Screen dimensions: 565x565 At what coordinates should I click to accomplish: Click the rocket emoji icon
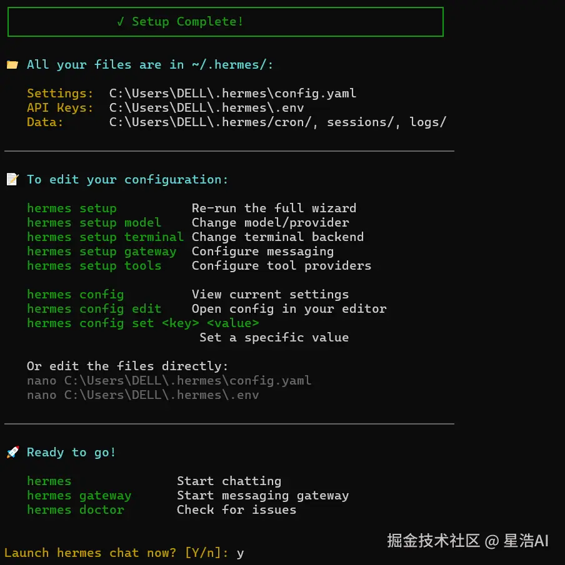pyautogui.click(x=12, y=453)
